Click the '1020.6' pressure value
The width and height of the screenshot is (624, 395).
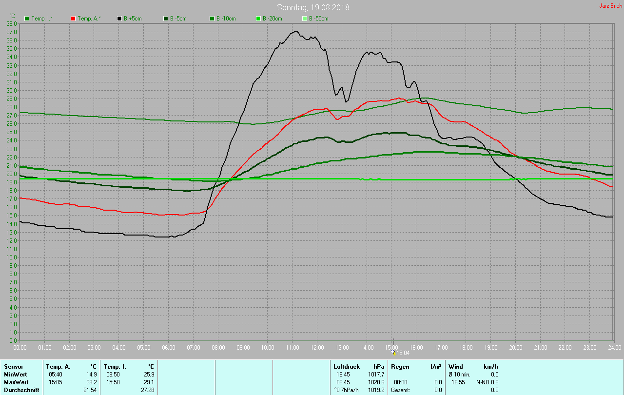(x=376, y=382)
